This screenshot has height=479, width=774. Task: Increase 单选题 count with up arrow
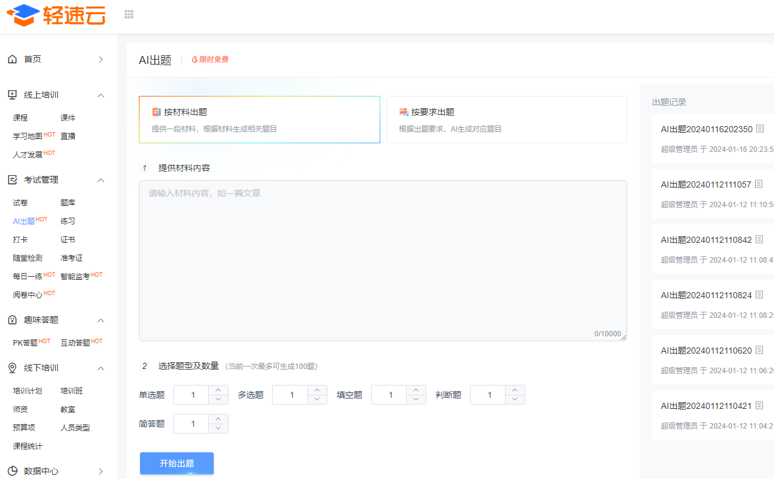(218, 390)
